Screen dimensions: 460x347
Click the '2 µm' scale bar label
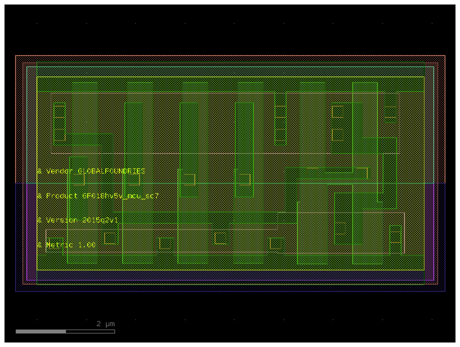tap(106, 324)
